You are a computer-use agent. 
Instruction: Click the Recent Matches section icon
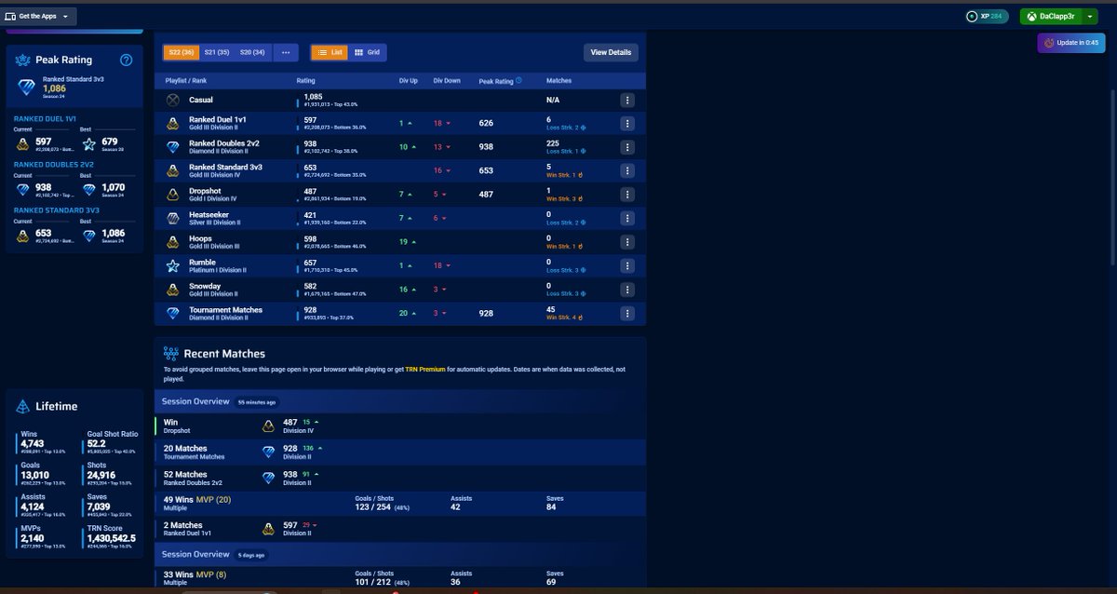pos(170,353)
